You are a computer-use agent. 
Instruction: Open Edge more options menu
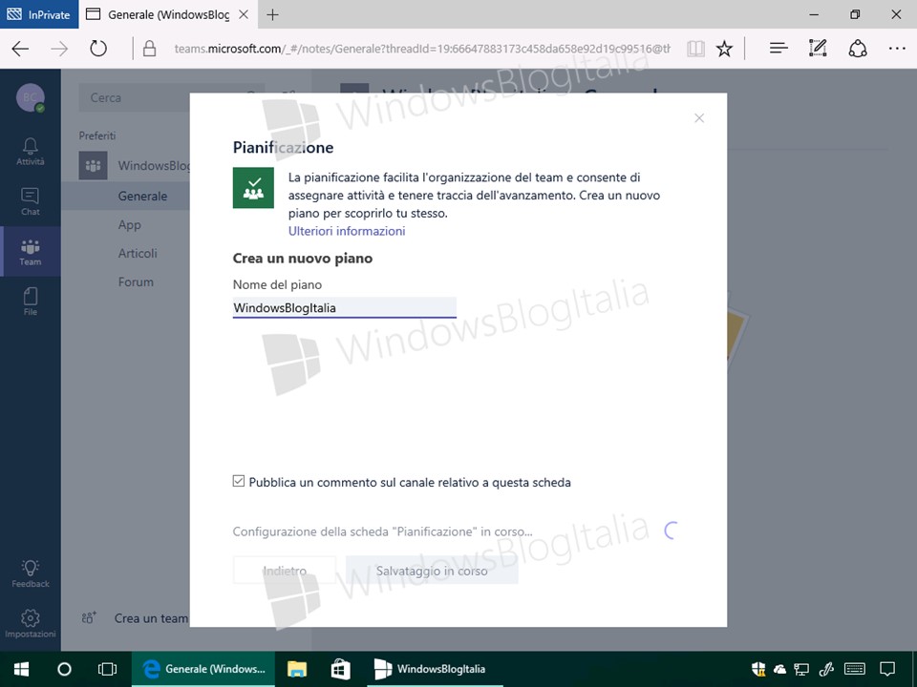click(897, 49)
